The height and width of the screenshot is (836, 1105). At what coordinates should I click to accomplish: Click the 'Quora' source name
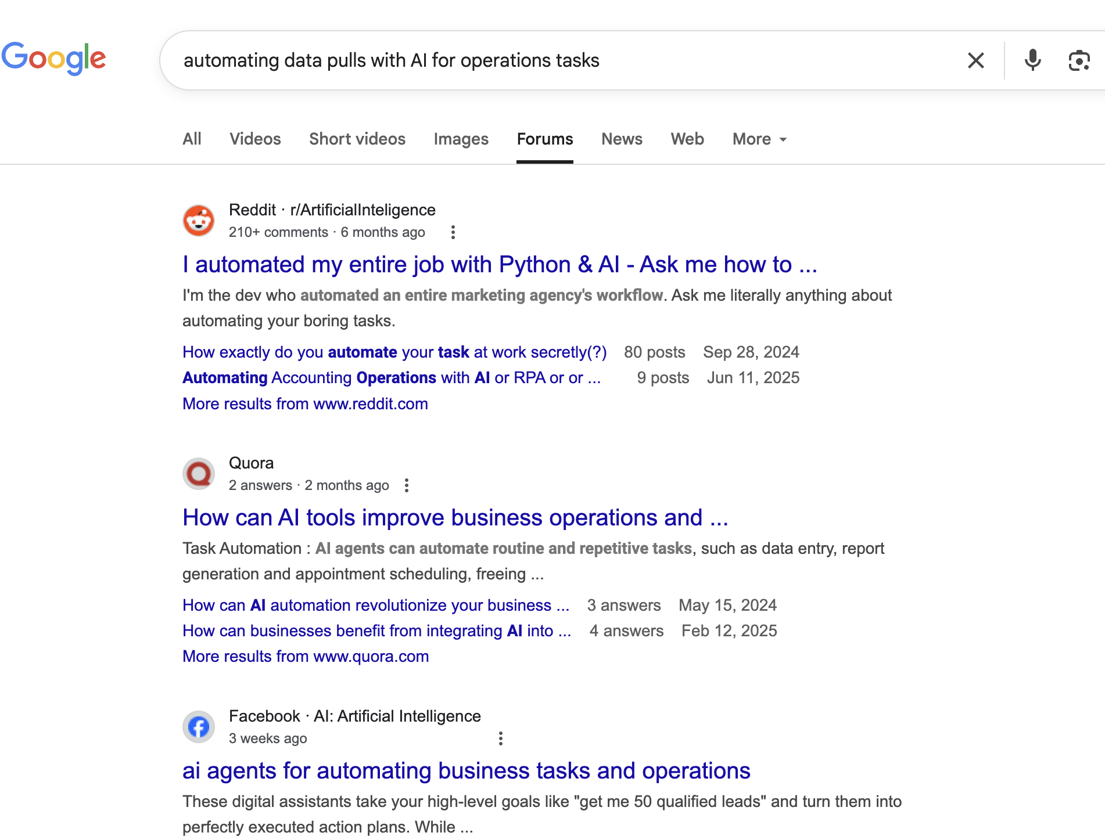(251, 463)
